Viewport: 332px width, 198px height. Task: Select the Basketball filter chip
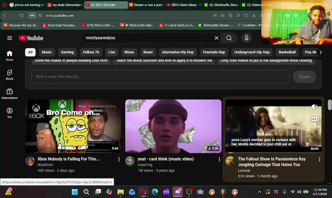pyautogui.click(x=287, y=52)
